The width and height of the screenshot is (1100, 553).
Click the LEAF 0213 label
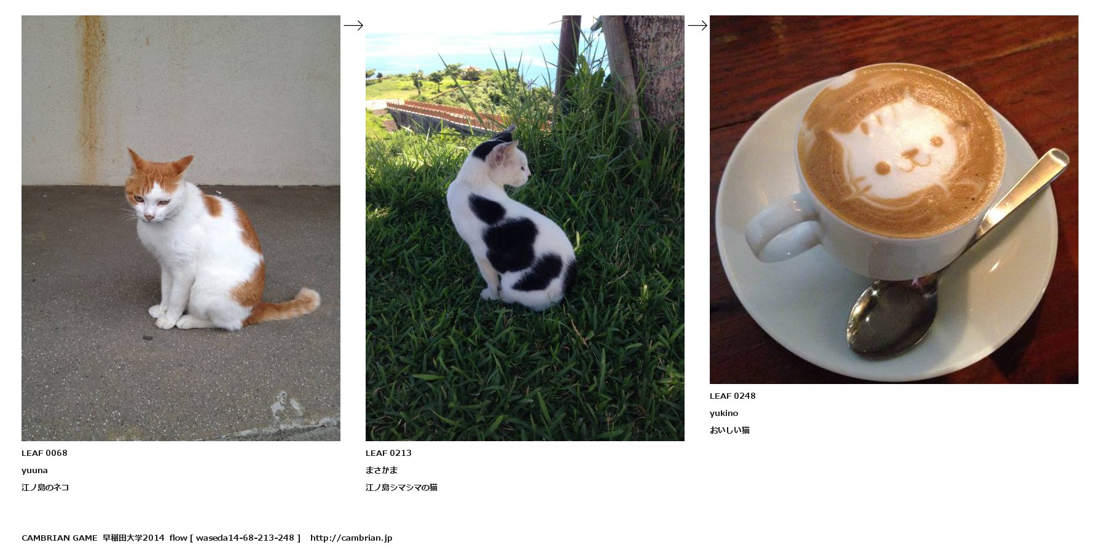(388, 453)
